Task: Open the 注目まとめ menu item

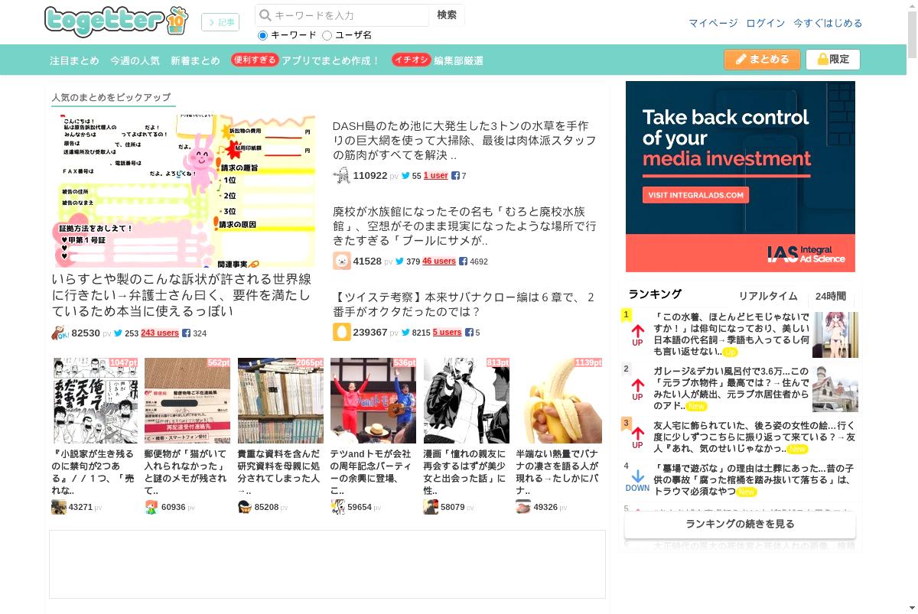Action: click(74, 60)
